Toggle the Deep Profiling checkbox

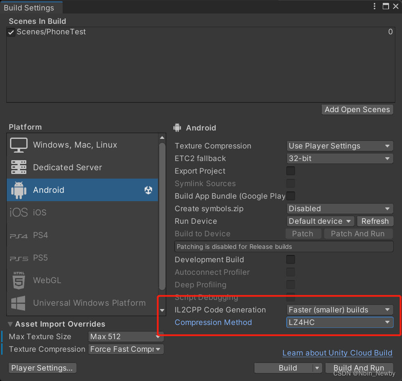point(290,285)
